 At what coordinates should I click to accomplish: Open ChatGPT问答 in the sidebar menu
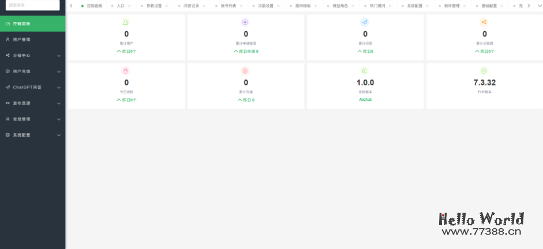point(32,88)
